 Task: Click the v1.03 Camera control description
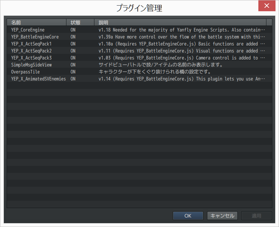pos(182,58)
